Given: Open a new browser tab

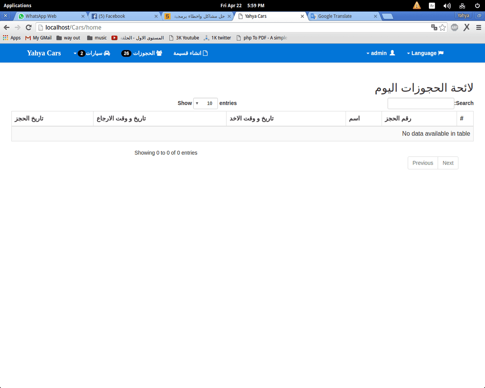Looking at the screenshot, I should coord(388,17).
